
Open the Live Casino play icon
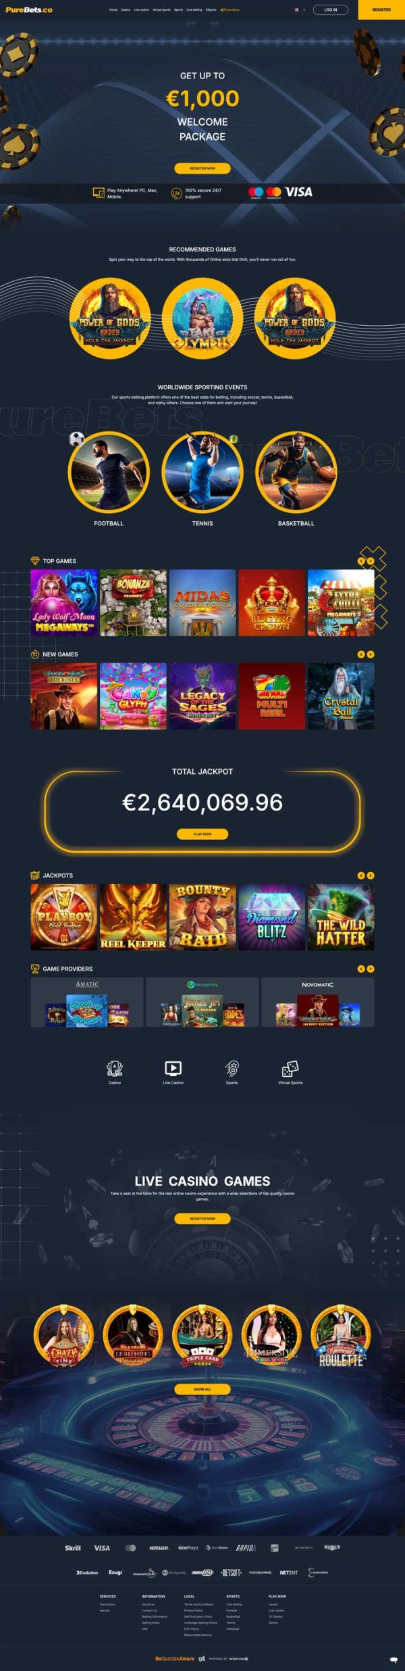(x=173, y=1069)
